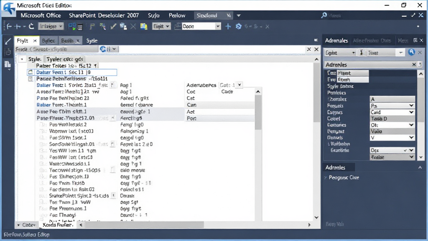Select the Aot entry in the list

point(220,112)
